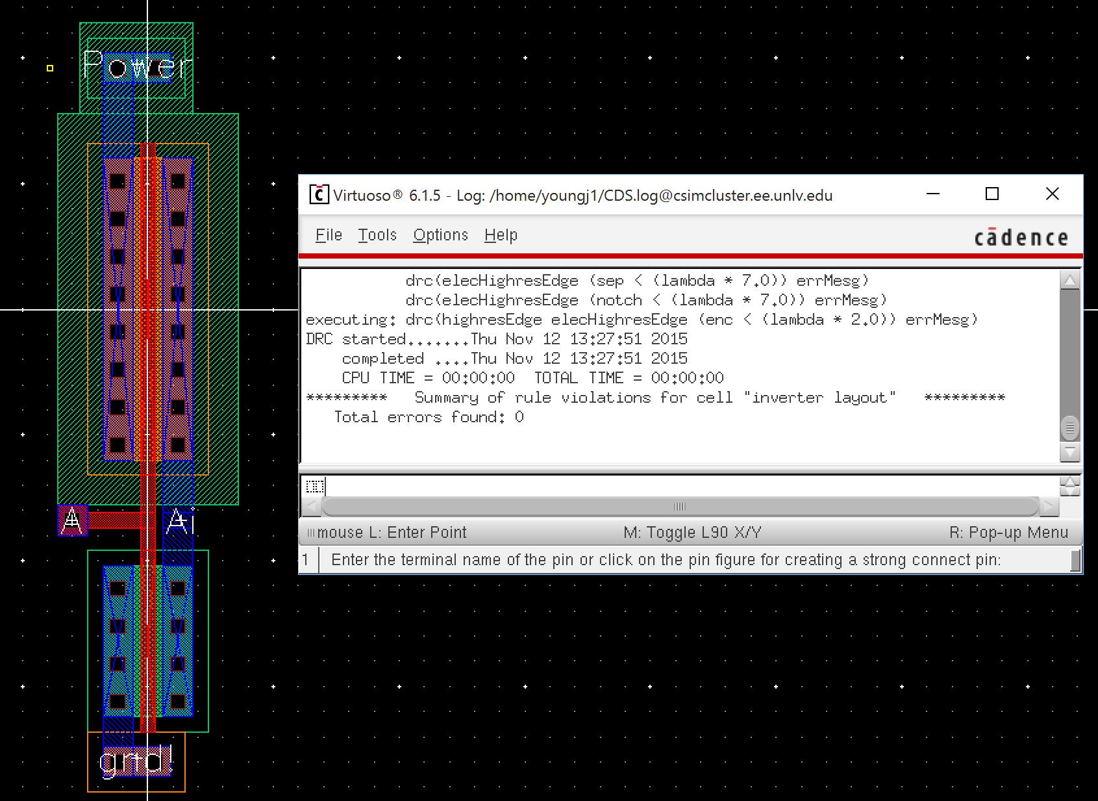
Task: Open the Tools menu
Action: pyautogui.click(x=377, y=235)
